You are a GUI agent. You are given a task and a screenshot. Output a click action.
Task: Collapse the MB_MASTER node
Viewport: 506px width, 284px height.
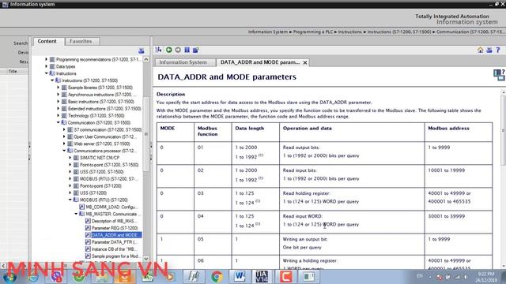76,214
